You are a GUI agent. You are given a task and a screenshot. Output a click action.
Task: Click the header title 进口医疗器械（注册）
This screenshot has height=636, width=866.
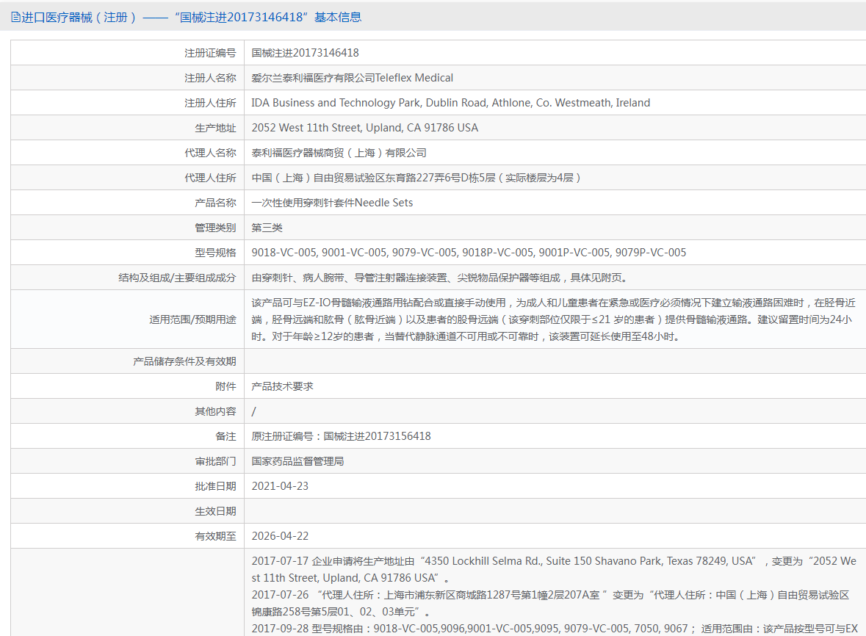coord(79,17)
